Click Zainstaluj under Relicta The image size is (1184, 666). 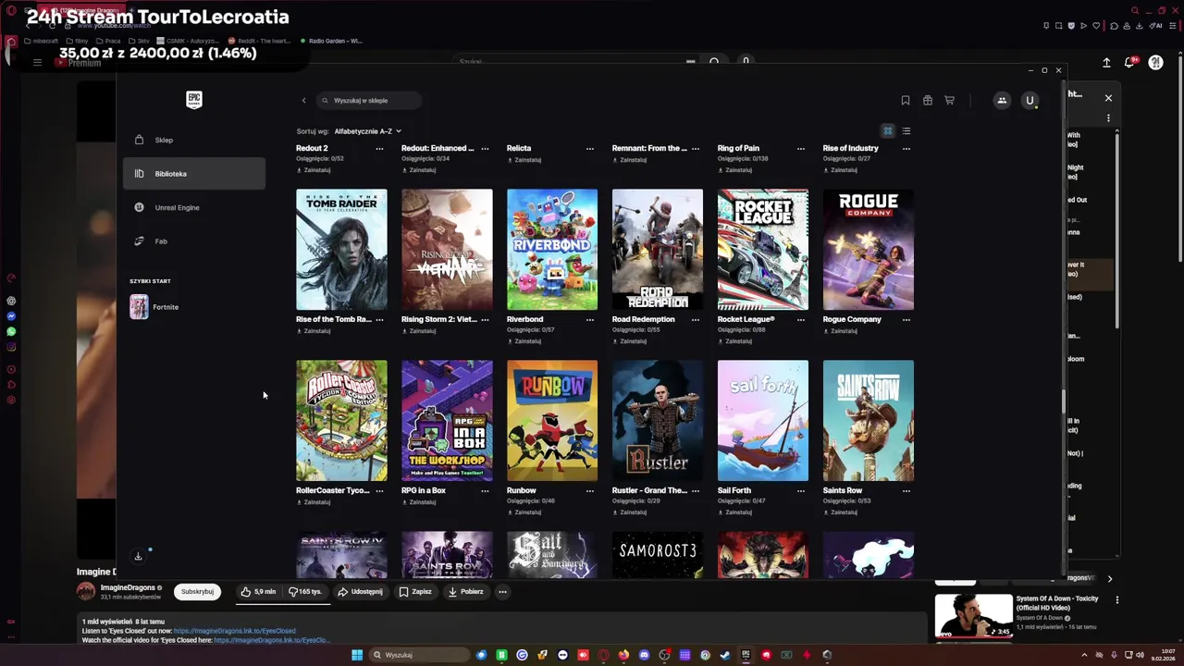tap(524, 159)
